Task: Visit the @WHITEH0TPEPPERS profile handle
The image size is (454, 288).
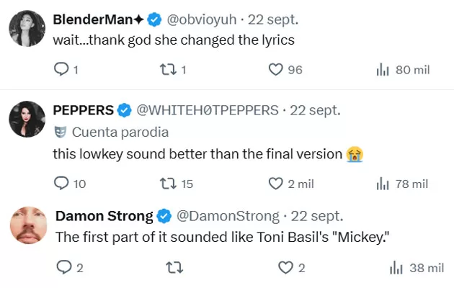Action: click(x=208, y=110)
